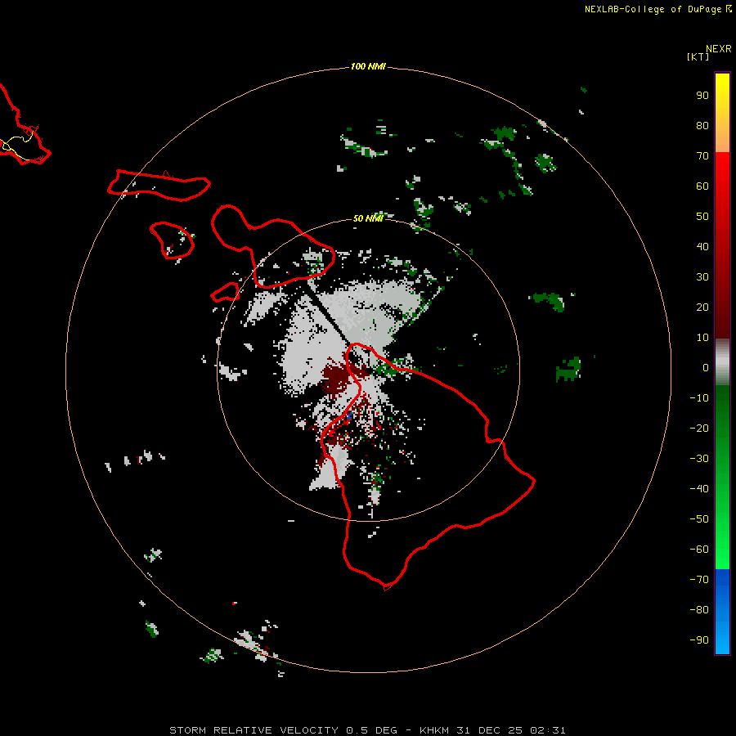Click the -40 value on velocity scale
736x736 pixels.
pyautogui.click(x=699, y=489)
